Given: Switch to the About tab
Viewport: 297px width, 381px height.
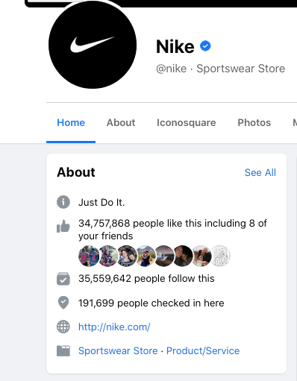Looking at the screenshot, I should point(121,122).
